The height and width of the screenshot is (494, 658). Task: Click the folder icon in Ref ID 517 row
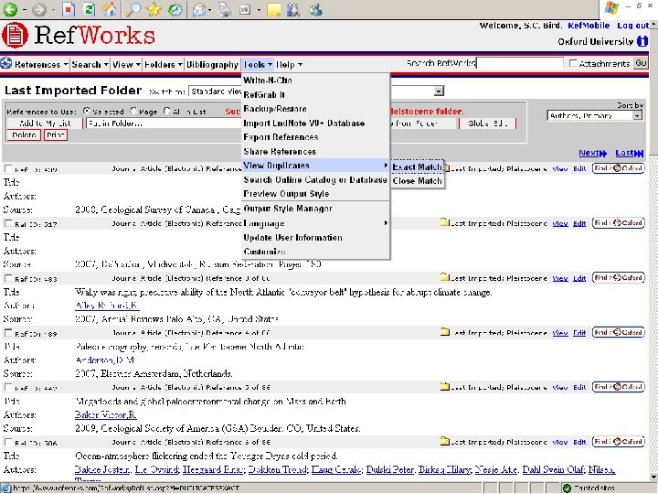tap(444, 222)
